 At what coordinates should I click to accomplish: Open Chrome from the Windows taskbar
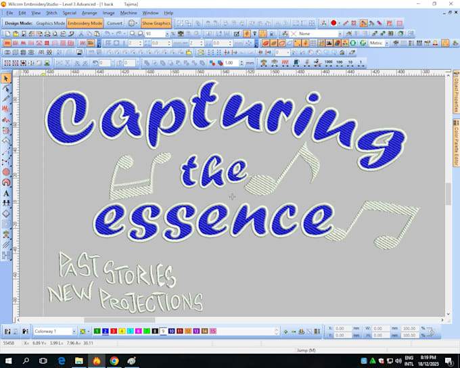pos(114,361)
